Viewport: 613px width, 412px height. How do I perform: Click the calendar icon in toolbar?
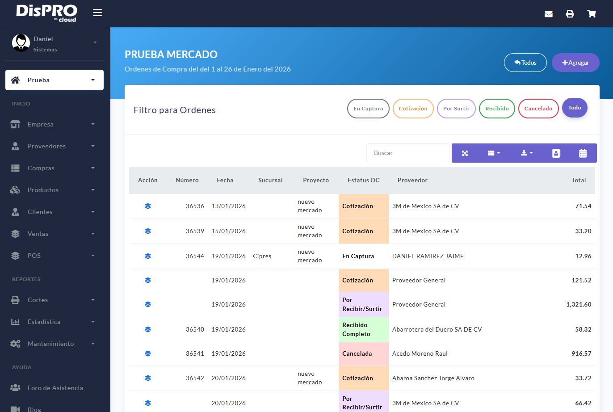[x=583, y=153]
